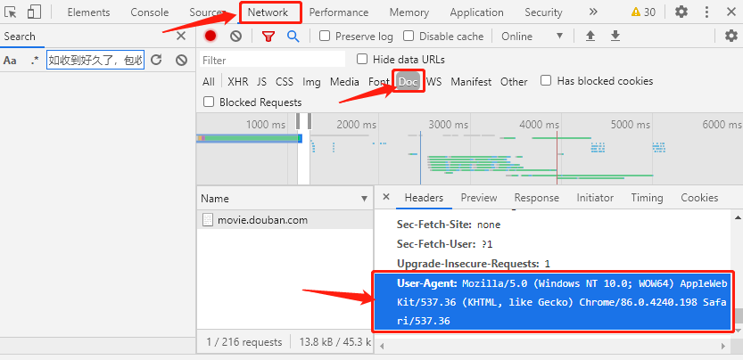Open network search with magnifier icon
Viewport: 743px width, 360px height.
click(293, 36)
